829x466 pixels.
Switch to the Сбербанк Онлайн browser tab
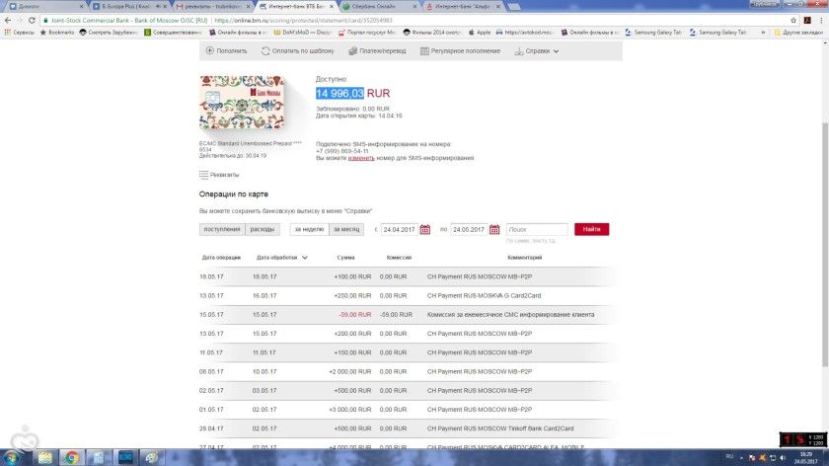click(x=375, y=6)
